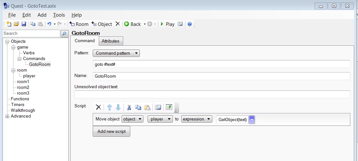Image resolution: width=358 pixels, height=161 pixels.
Task: Click the Unresolved object text field
Action: point(212,95)
